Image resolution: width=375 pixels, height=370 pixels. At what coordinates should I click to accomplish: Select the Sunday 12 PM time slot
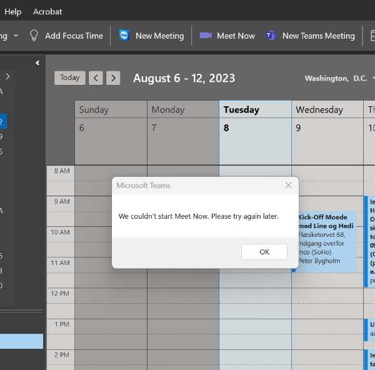coord(111,296)
